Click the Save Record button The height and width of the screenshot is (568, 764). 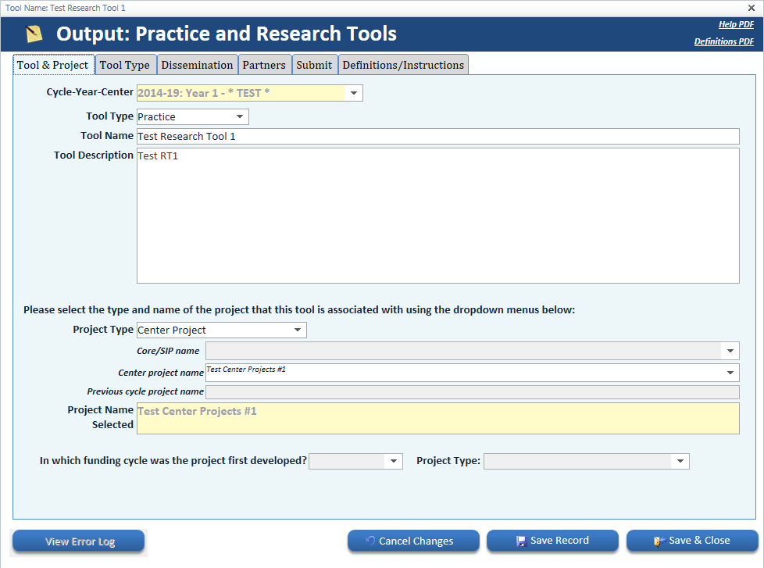coord(552,541)
